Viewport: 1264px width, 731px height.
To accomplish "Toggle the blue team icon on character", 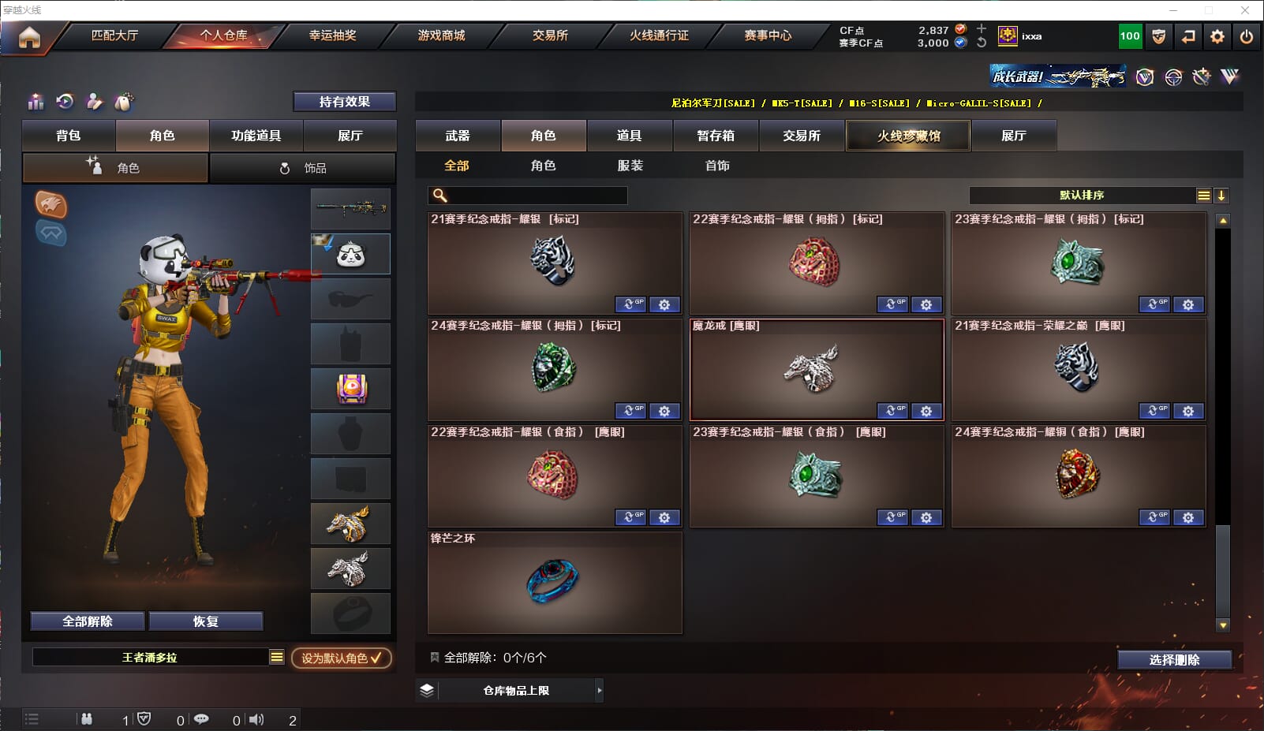I will 51,233.
